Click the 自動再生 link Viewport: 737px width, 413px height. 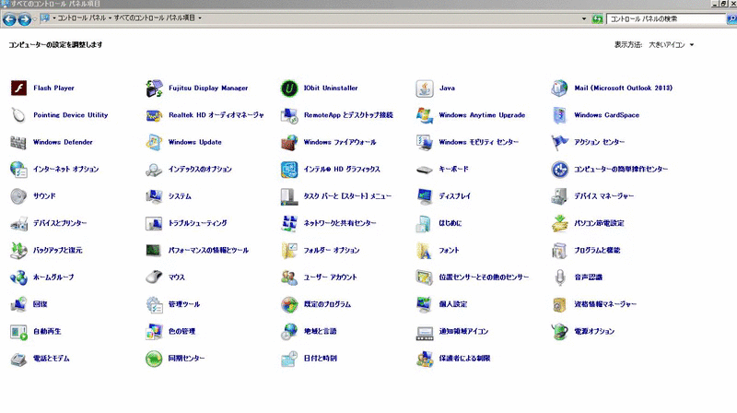(47, 332)
